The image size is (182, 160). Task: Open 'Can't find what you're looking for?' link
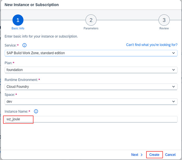152,45
